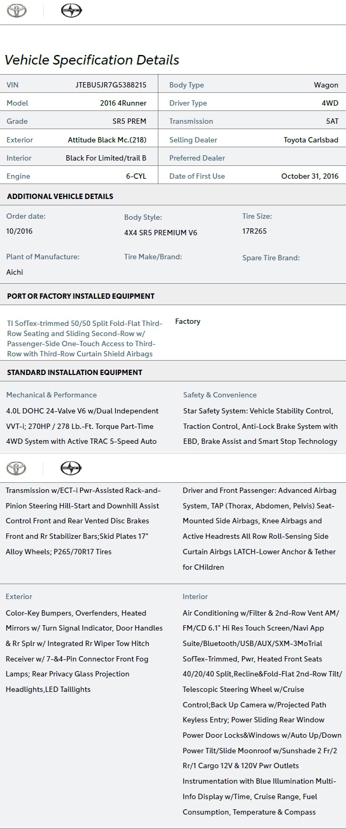
Task: Click the 4.0L DOHC 24-Valve V6 description line
Action: pos(82,411)
